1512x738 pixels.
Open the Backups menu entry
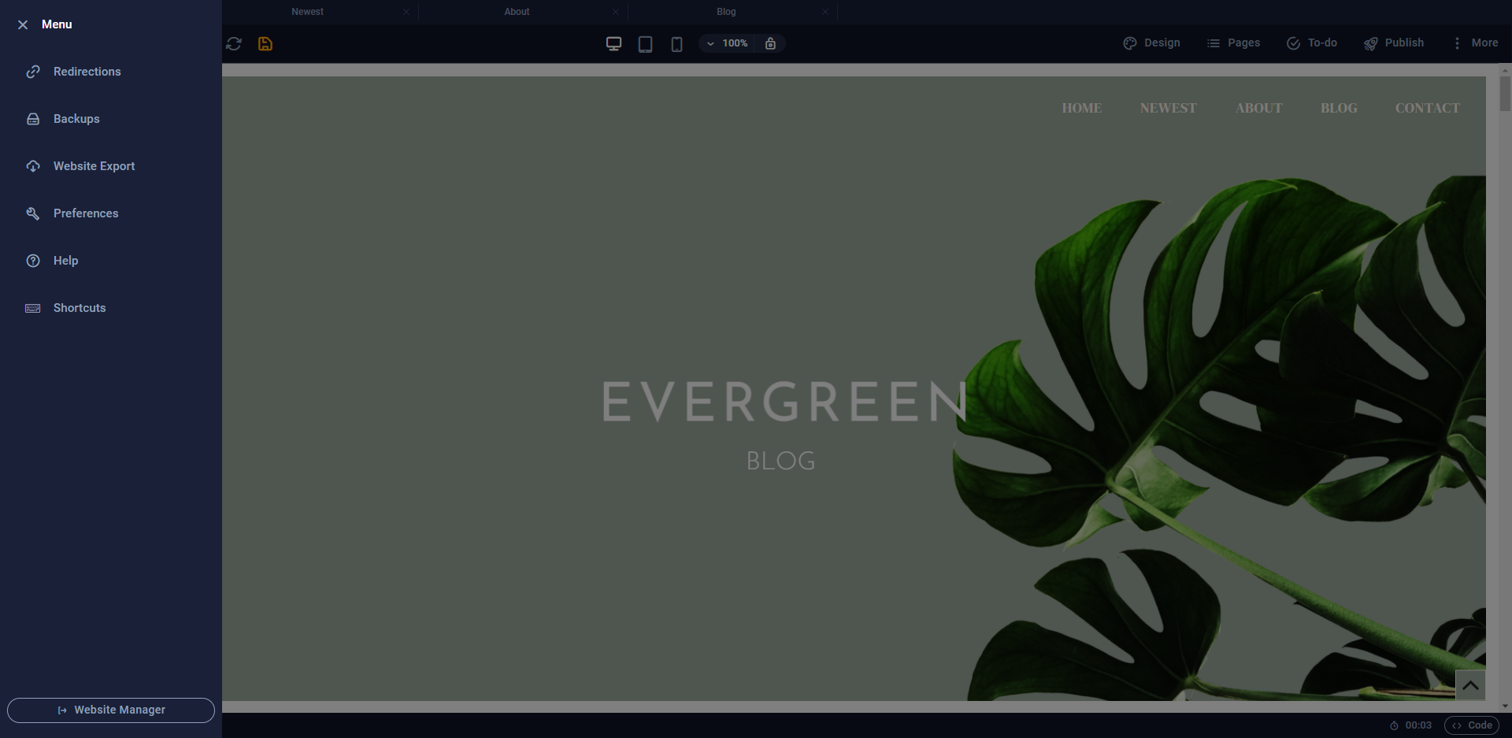(76, 119)
